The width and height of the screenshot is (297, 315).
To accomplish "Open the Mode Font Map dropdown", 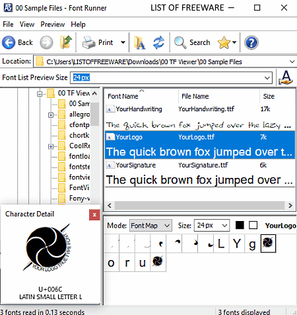I will coord(150,226).
